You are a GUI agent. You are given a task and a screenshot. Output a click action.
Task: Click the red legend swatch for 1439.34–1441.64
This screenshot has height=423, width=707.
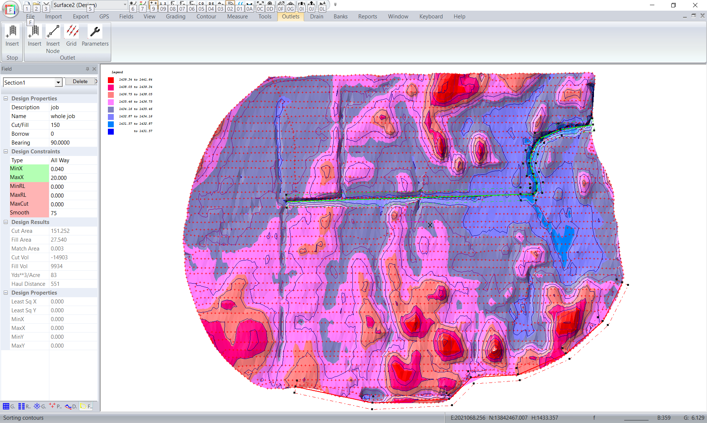click(x=111, y=80)
